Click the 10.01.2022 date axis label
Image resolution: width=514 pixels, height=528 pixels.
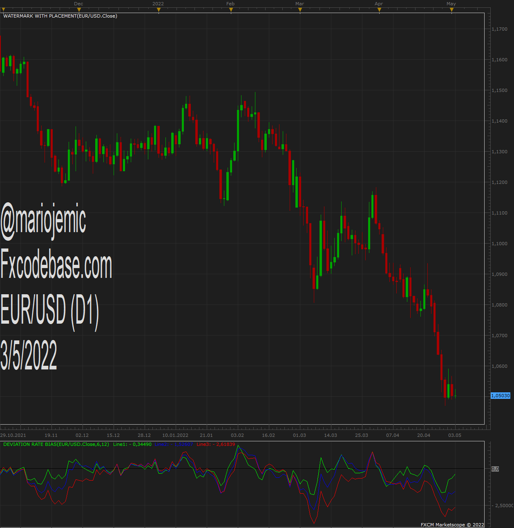pyautogui.click(x=175, y=435)
